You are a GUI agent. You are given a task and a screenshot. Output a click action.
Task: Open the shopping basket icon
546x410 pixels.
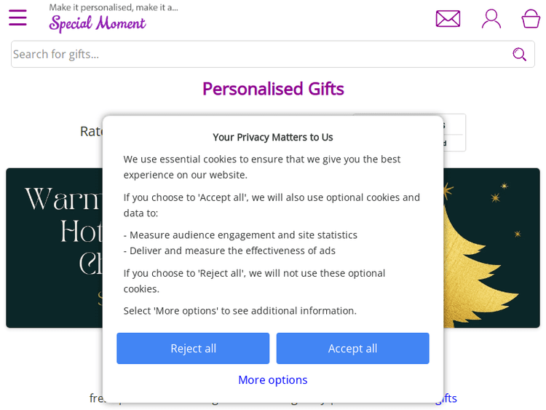531,19
